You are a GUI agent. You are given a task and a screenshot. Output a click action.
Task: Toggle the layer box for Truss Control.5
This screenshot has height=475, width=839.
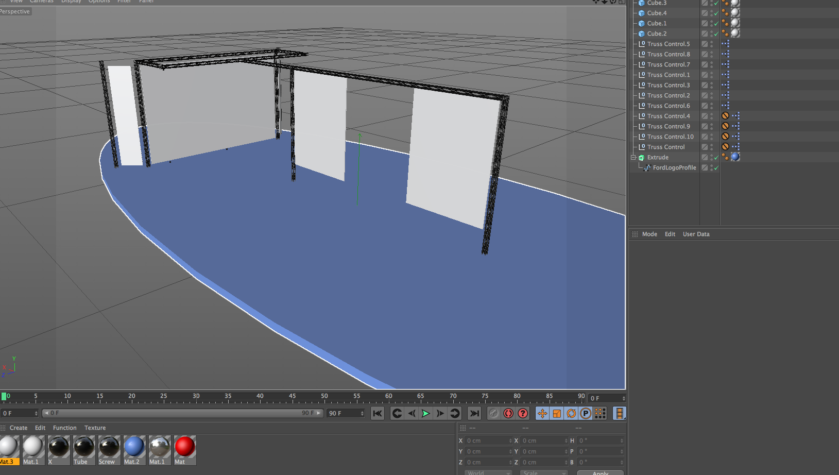(705, 44)
